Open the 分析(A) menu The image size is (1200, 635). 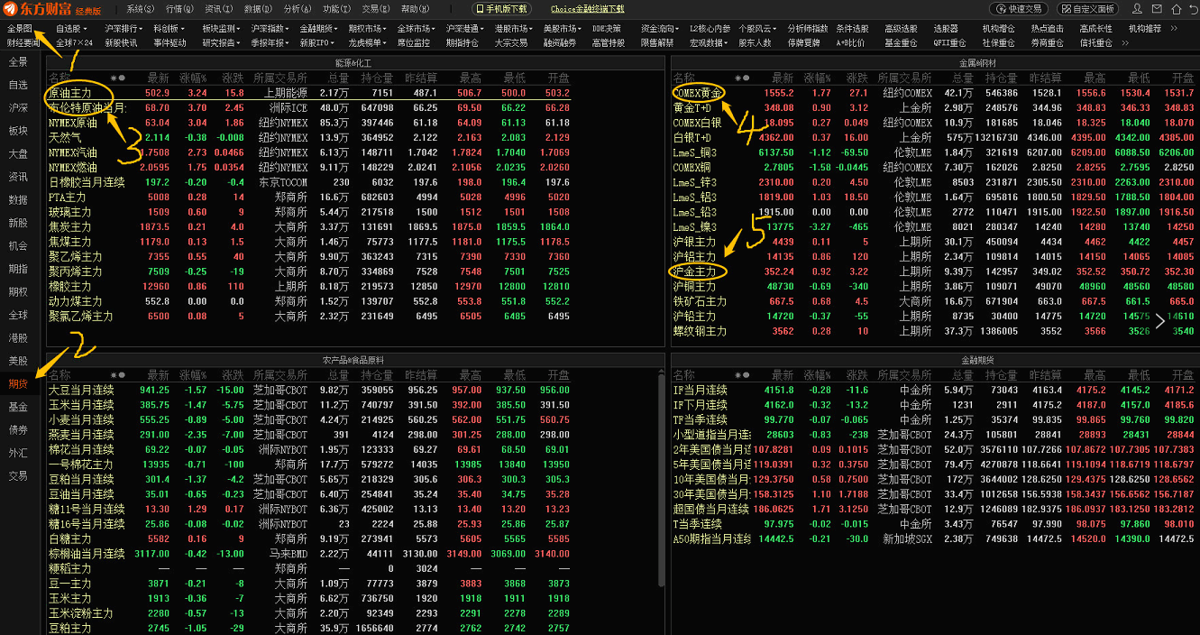click(x=298, y=9)
